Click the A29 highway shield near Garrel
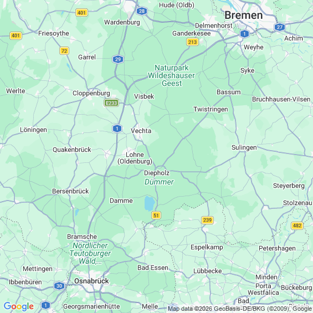This screenshot has width=313, height=313. pos(118,59)
